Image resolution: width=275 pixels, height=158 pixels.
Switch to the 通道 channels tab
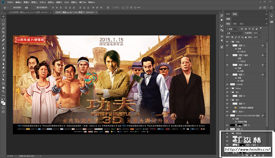click(x=235, y=24)
